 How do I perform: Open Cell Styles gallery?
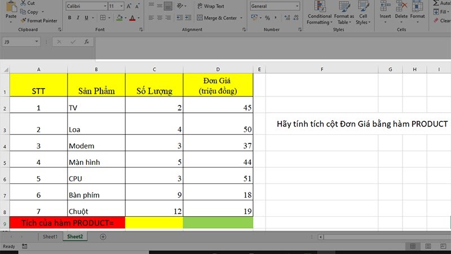coord(363,12)
